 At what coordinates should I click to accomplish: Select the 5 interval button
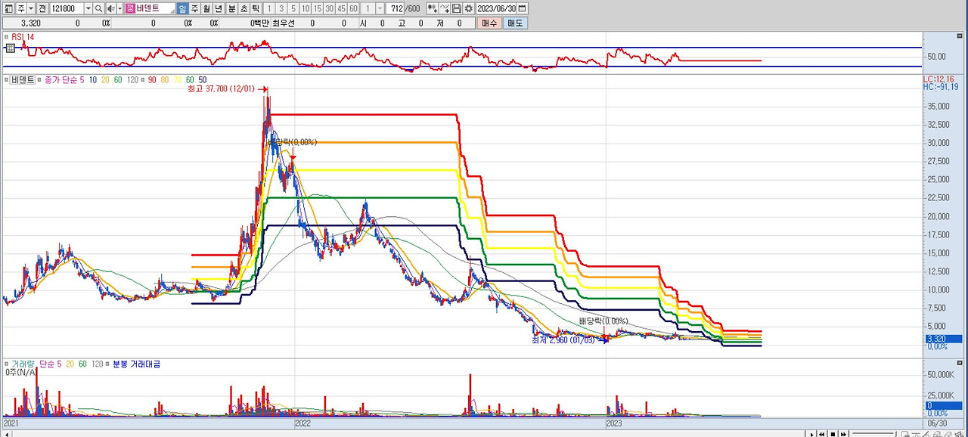(293, 8)
